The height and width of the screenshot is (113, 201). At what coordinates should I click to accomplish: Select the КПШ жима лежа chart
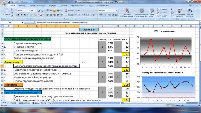(x=164, y=49)
